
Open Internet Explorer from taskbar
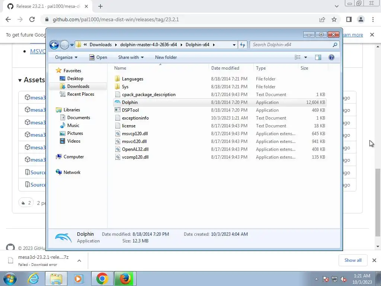click(33, 279)
